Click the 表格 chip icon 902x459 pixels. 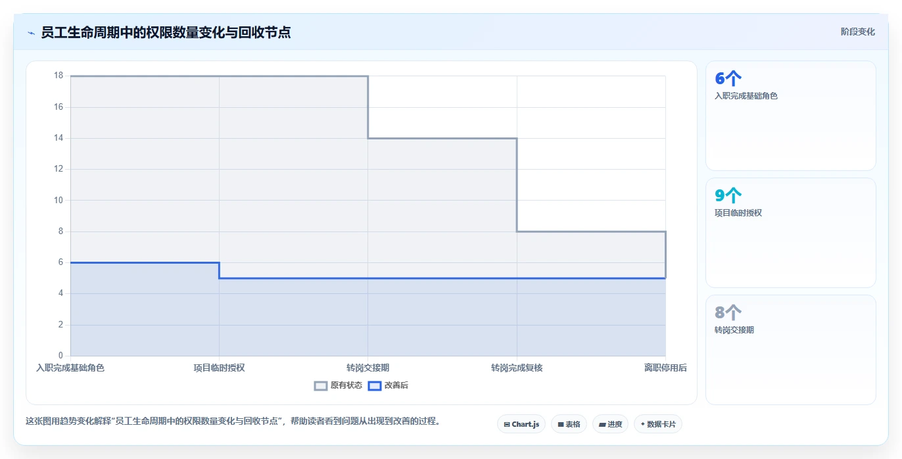pos(561,425)
